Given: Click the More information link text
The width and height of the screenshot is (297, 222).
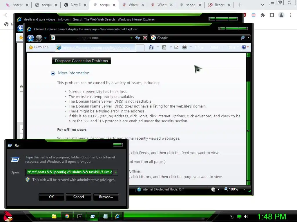Looking at the screenshot, I should pos(73,73).
